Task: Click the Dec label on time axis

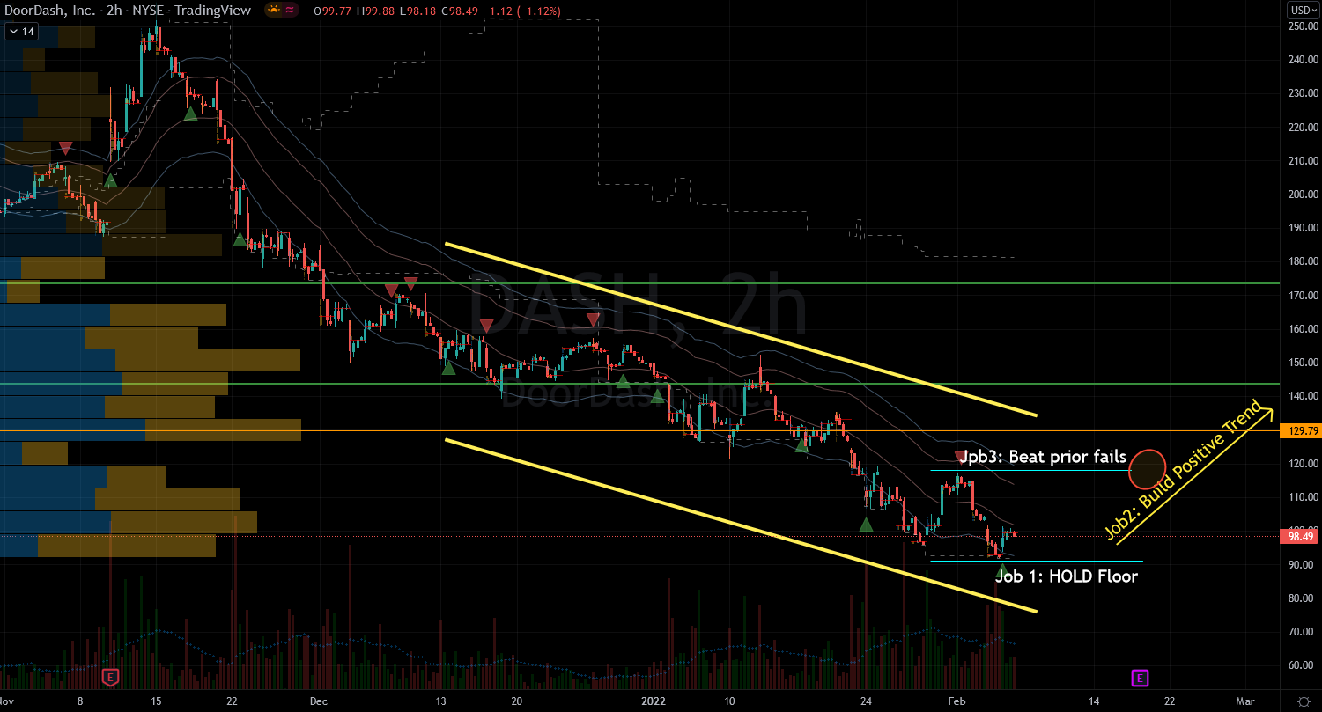Action: pyautogui.click(x=319, y=701)
